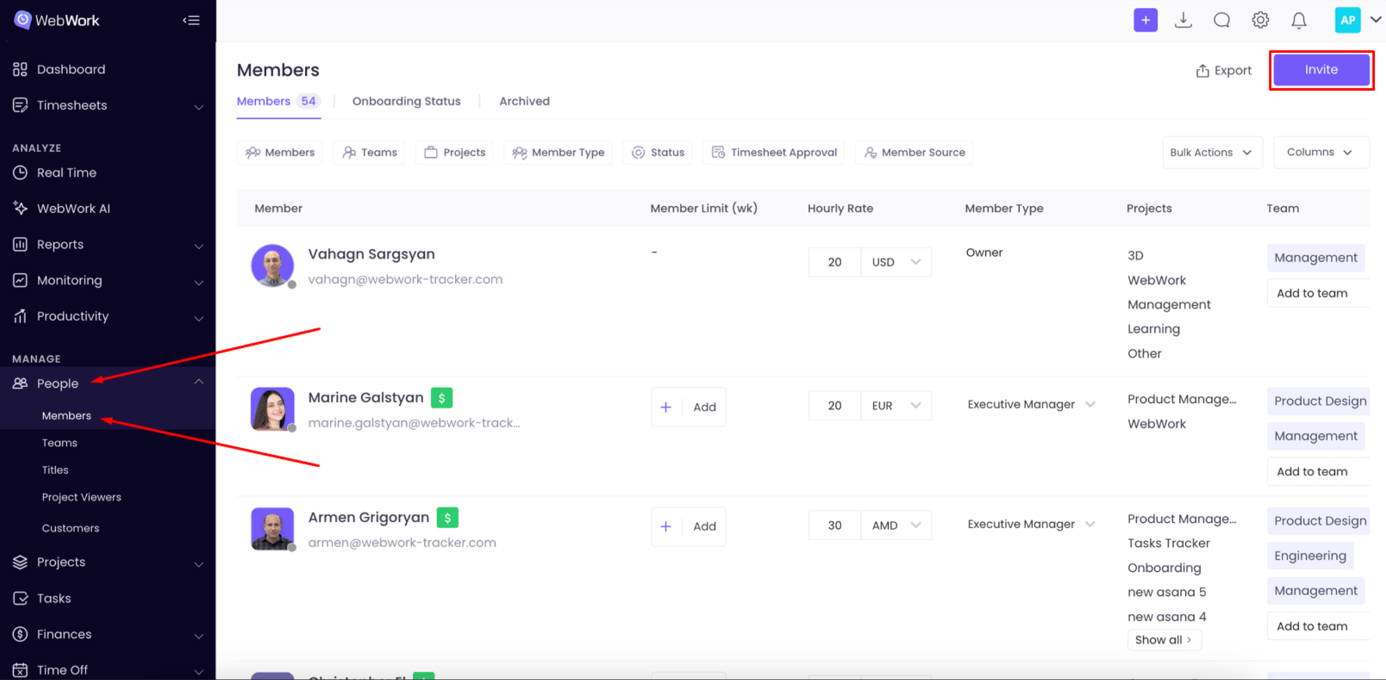Open Real Time from sidebar
Viewport: 1386px width, 680px height.
pyautogui.click(x=66, y=172)
